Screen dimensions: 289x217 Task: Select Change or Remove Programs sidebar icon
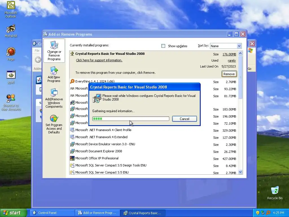pos(54,51)
